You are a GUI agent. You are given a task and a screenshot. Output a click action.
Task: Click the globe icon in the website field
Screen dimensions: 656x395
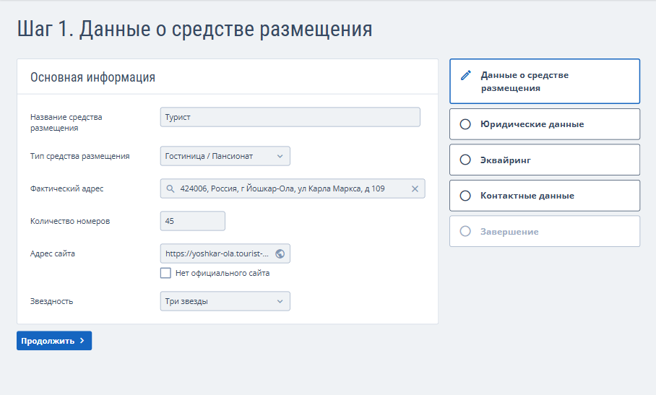click(280, 253)
